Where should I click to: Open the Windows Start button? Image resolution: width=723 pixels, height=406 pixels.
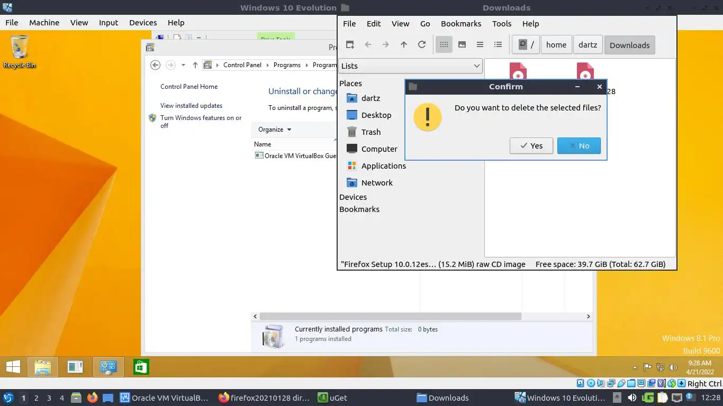pyautogui.click(x=13, y=367)
